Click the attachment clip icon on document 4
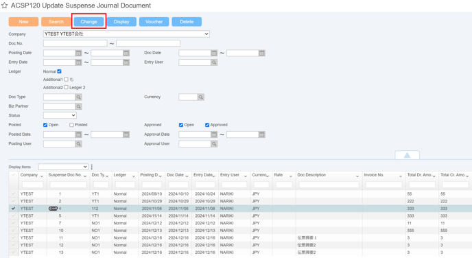This screenshot has height=258, width=472. coord(53,209)
